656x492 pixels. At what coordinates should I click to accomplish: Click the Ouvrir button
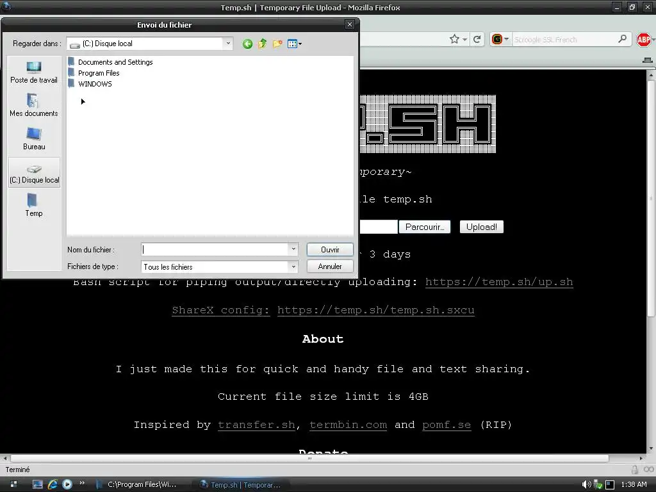tap(330, 250)
